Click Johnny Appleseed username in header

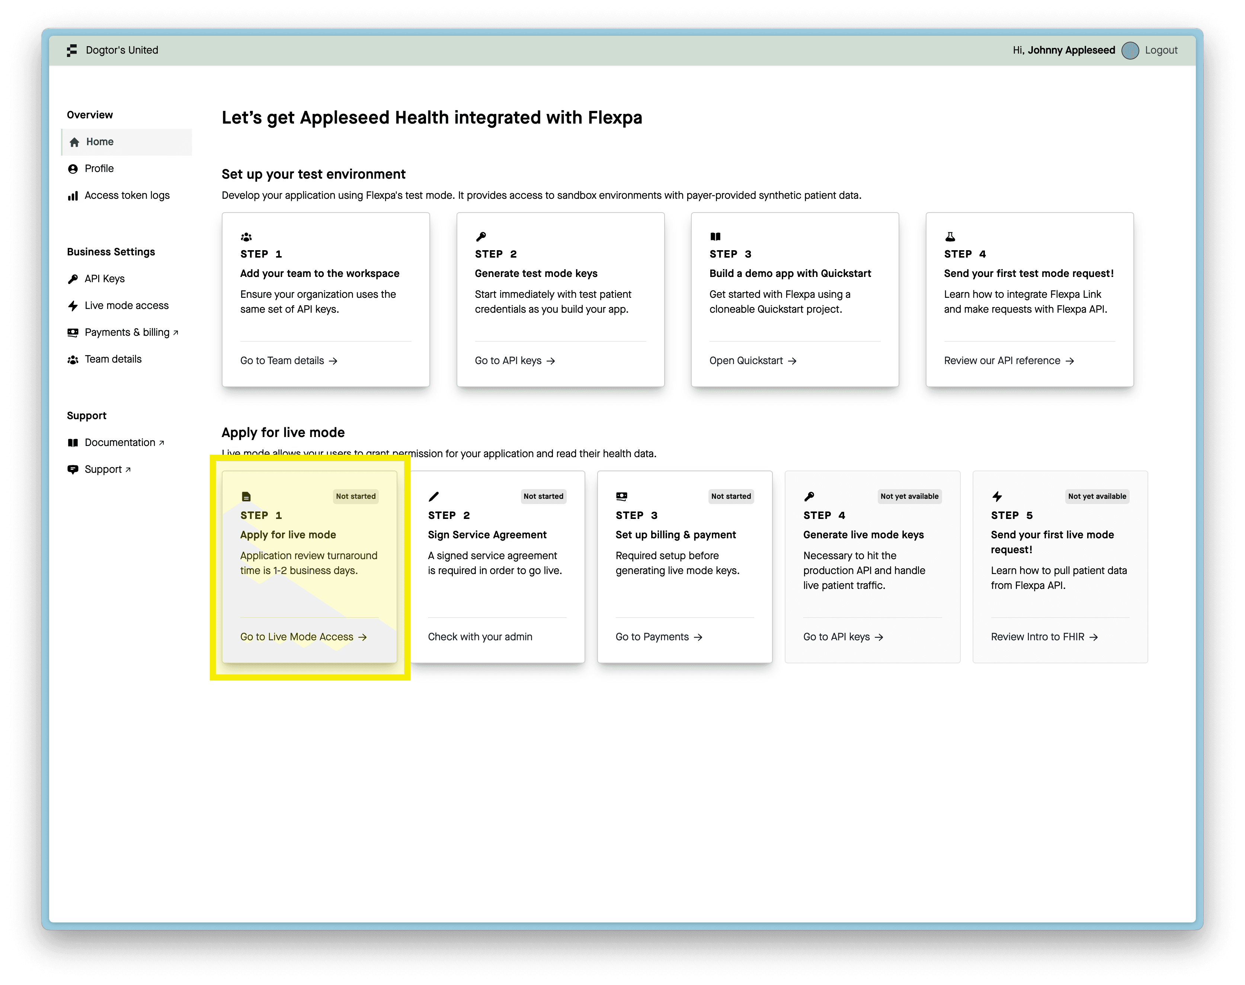pos(1071,50)
